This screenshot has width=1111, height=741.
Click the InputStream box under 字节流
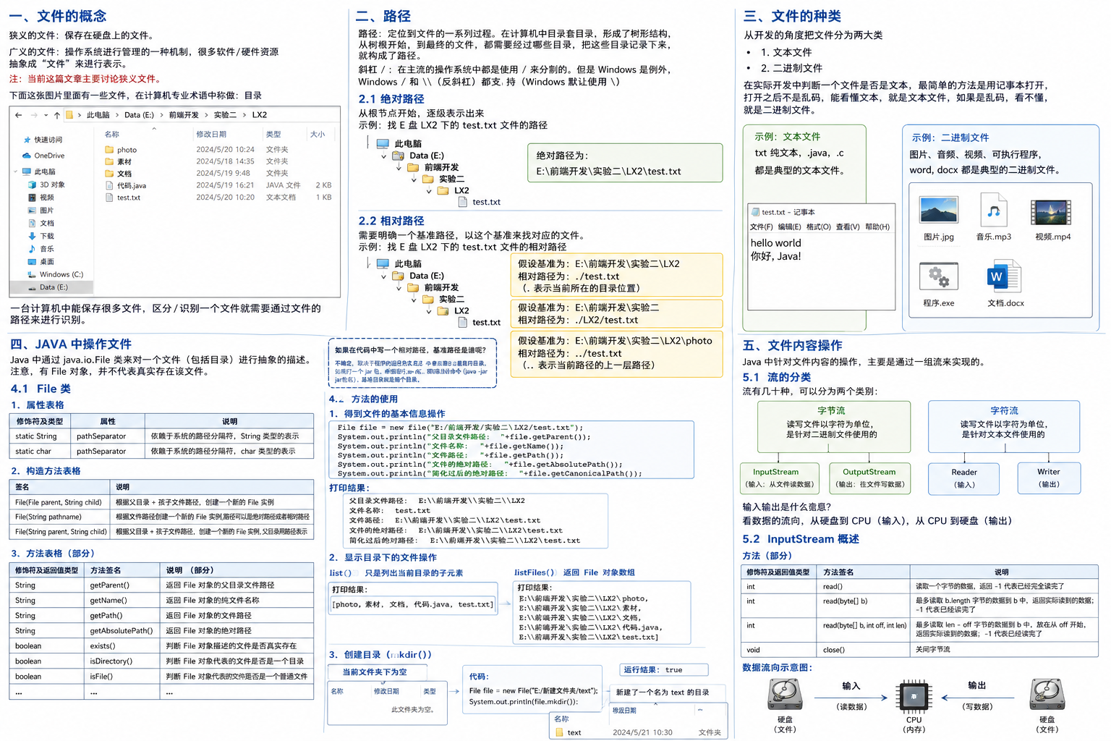tap(780, 478)
